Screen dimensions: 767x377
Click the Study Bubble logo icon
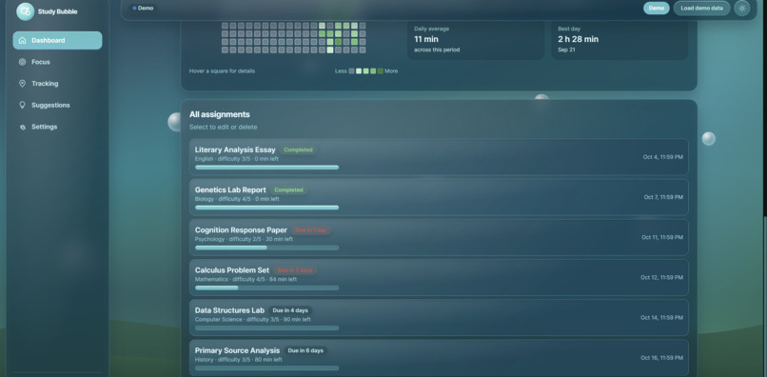[x=26, y=11]
